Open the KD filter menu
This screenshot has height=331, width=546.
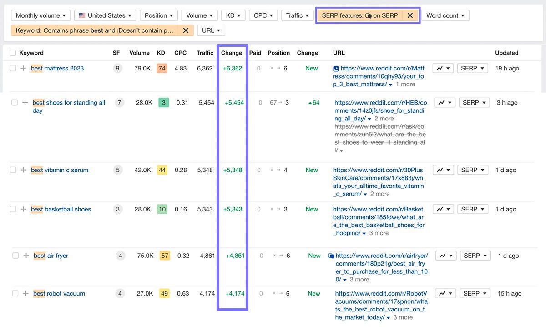233,15
